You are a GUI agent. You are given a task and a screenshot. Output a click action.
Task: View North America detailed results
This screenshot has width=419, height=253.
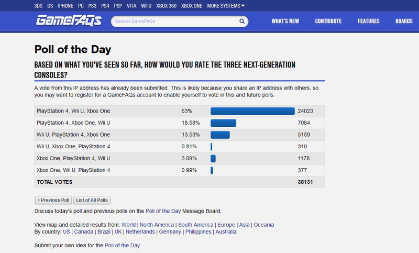157,225
